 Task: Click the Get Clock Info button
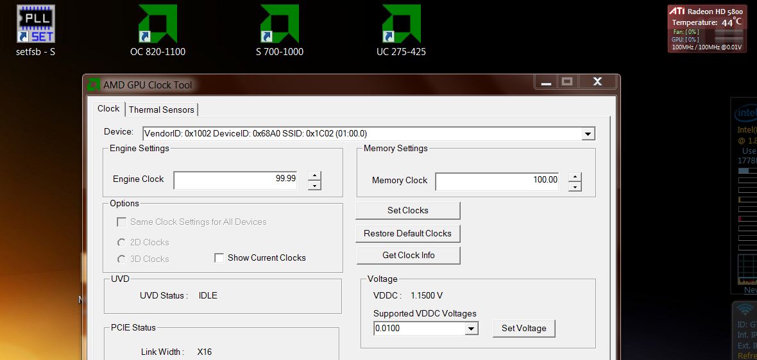pos(409,256)
